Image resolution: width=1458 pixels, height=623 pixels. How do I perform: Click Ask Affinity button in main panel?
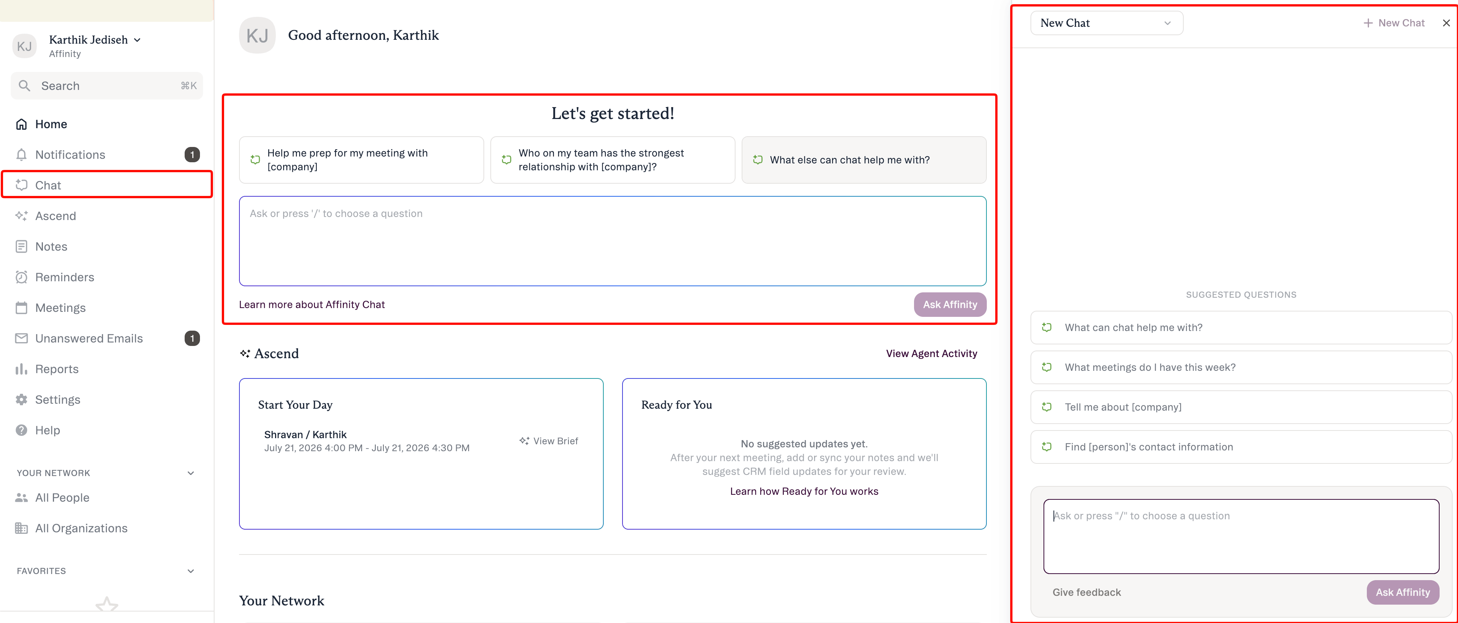[950, 304]
